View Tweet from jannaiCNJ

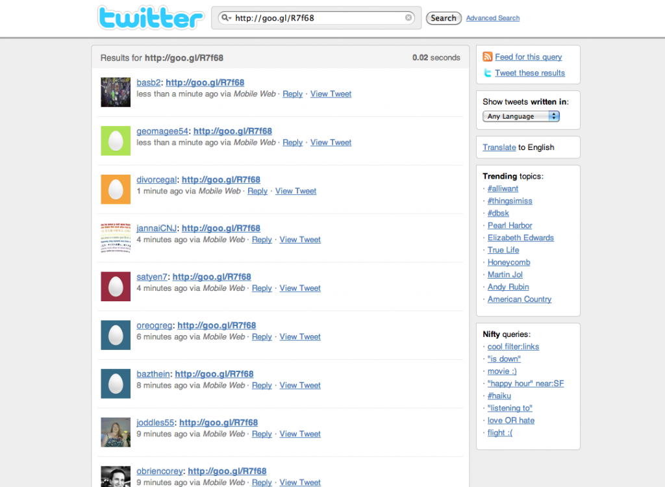click(x=300, y=240)
